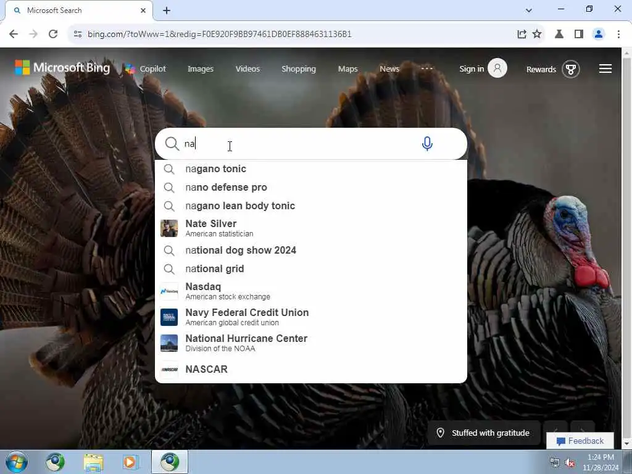Bookmark this page with the star icon
The image size is (632, 474).
coord(537,35)
